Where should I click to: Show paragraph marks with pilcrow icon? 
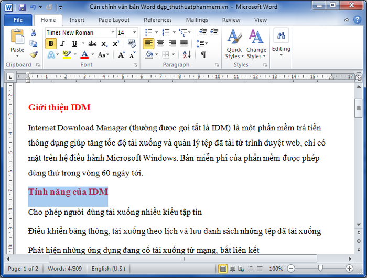click(x=203, y=54)
